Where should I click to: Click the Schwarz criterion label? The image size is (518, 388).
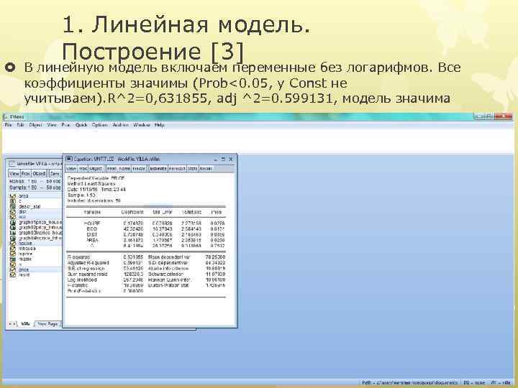click(x=165, y=274)
